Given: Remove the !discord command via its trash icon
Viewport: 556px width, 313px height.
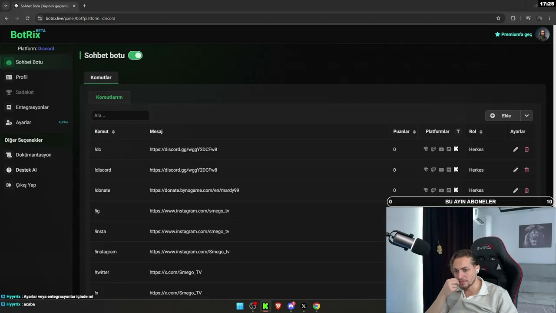Looking at the screenshot, I should [x=526, y=170].
